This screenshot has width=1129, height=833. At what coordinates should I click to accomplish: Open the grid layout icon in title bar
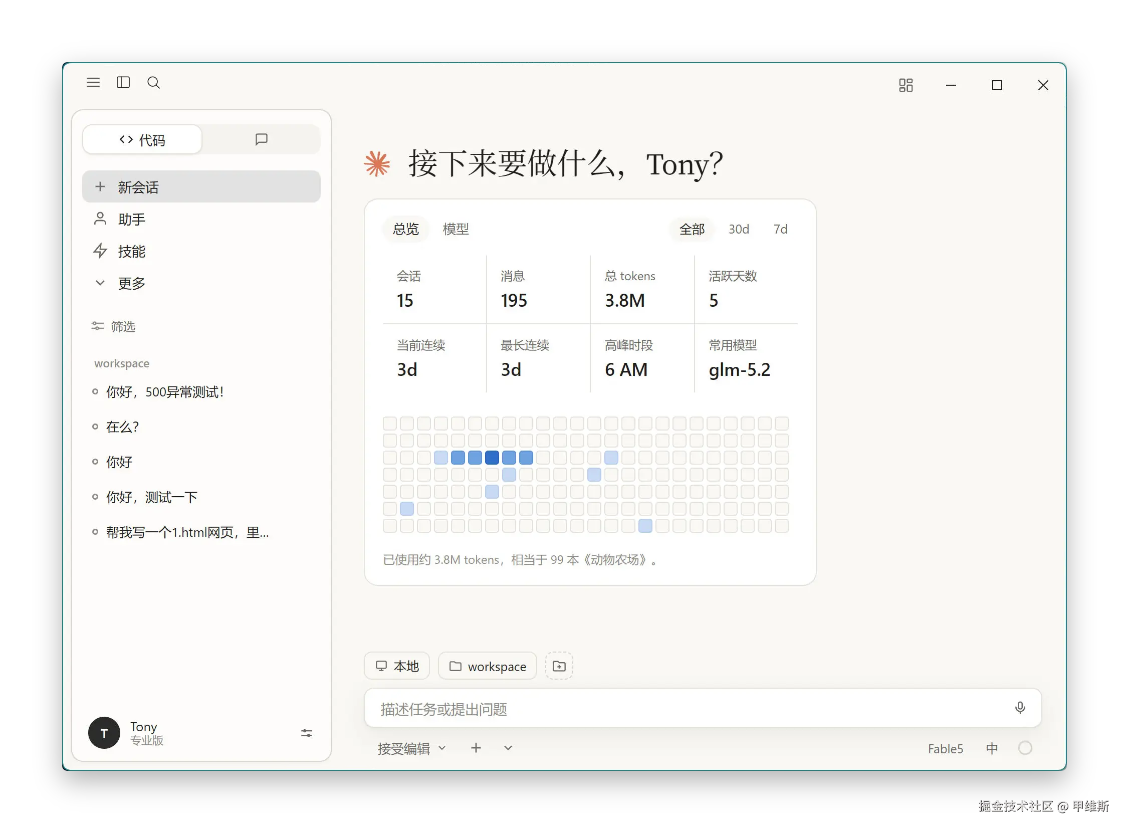click(906, 85)
